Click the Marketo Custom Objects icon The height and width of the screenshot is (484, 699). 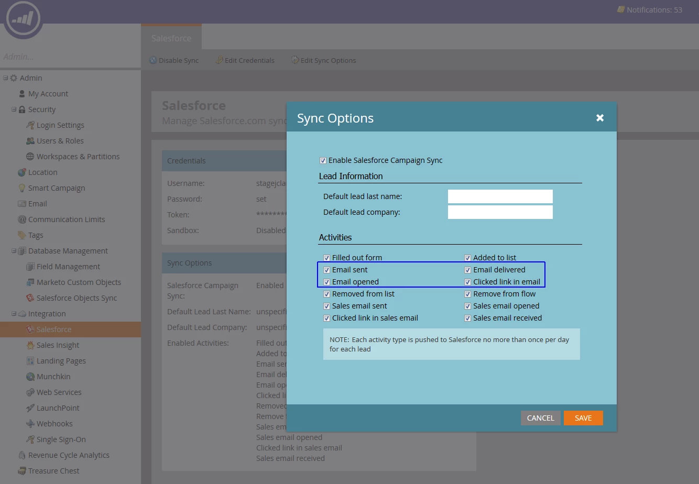(x=30, y=282)
